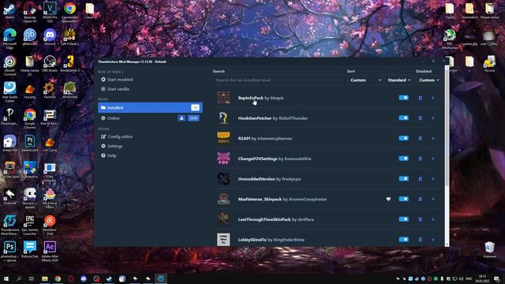
Task: Select Epic Games Launcher desktop shortcut
Action: [30, 225]
